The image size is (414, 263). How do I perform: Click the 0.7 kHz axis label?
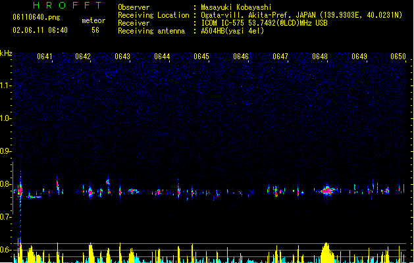[5, 217]
